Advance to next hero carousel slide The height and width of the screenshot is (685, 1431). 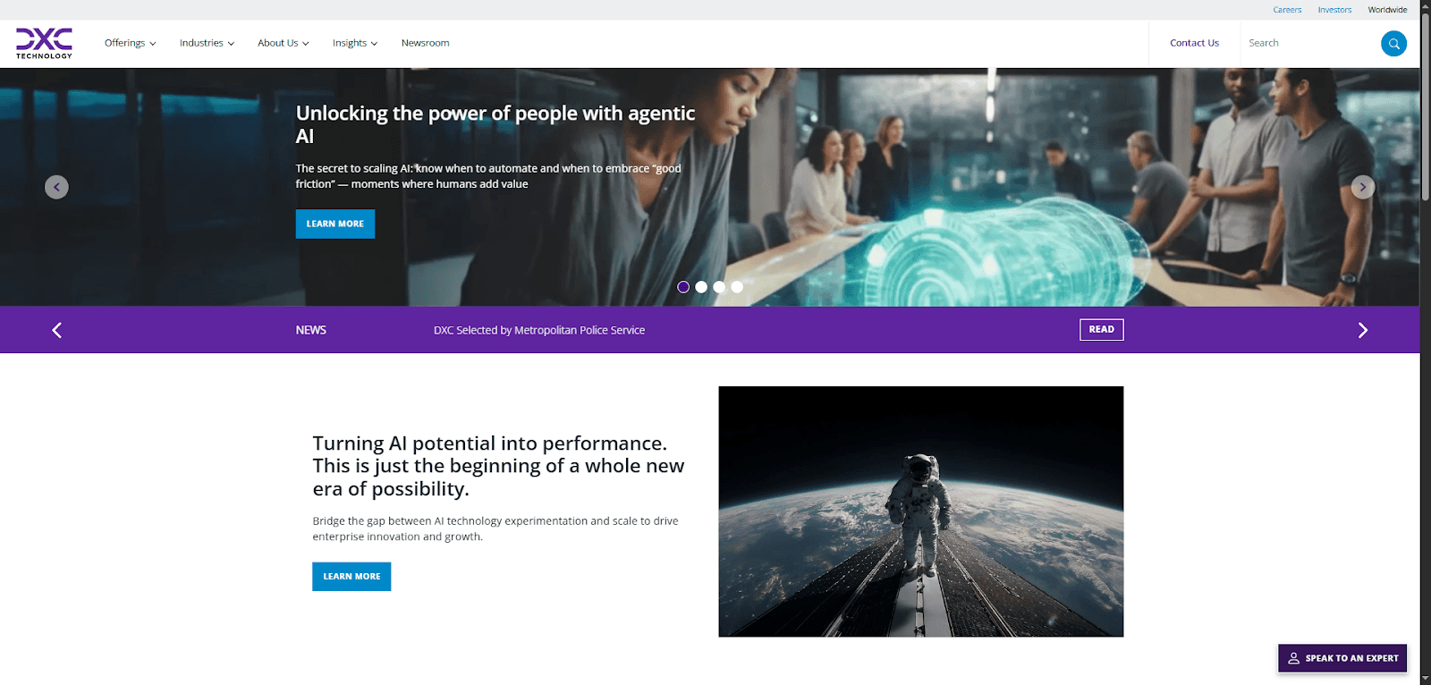pyautogui.click(x=1362, y=187)
